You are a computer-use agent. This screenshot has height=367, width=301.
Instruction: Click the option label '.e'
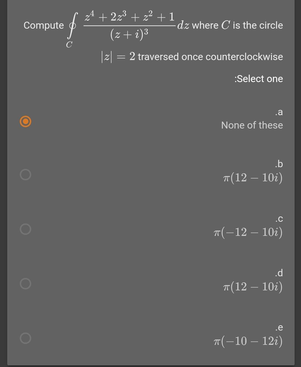pyautogui.click(x=278, y=327)
